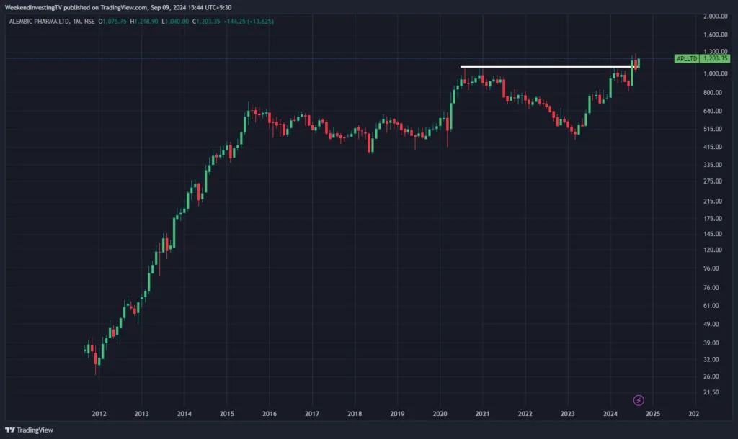This screenshot has height=439, width=738.
Task: Select the white horizontal resistance line
Action: [x=548, y=67]
